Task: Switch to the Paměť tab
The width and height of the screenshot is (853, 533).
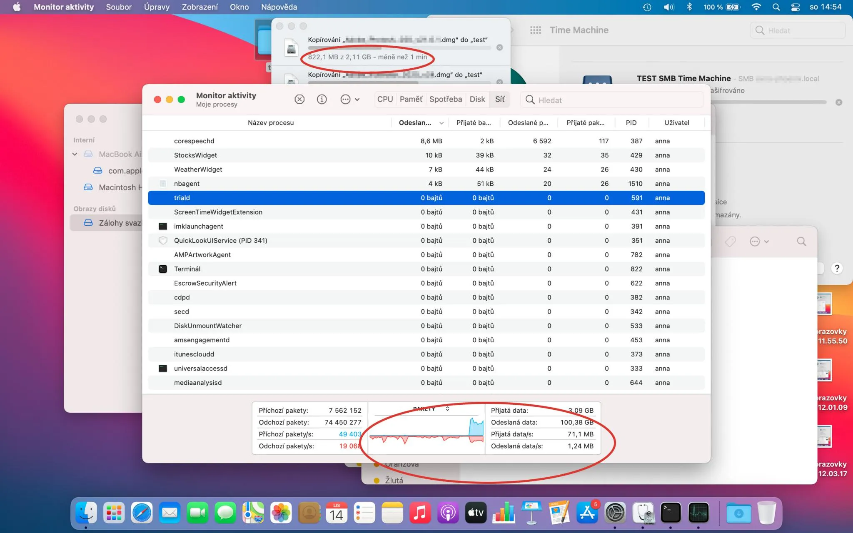Action: (411, 100)
